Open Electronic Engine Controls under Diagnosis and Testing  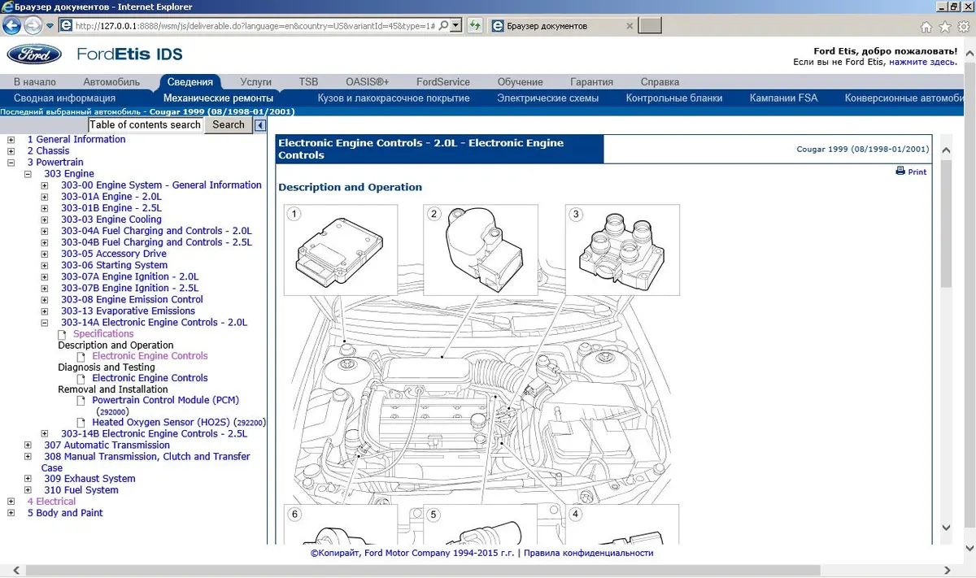click(x=150, y=378)
